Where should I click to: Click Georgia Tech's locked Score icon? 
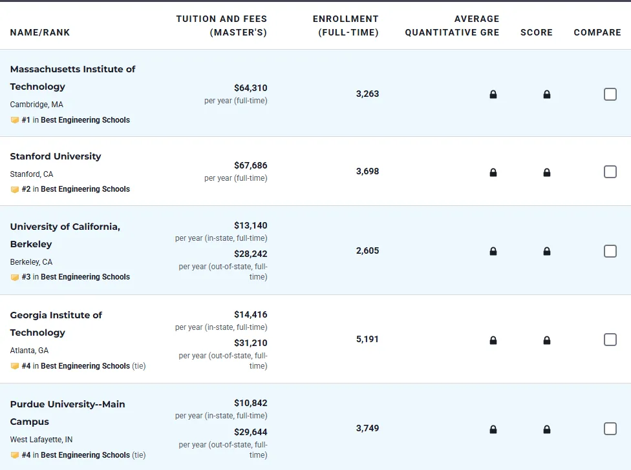point(547,340)
